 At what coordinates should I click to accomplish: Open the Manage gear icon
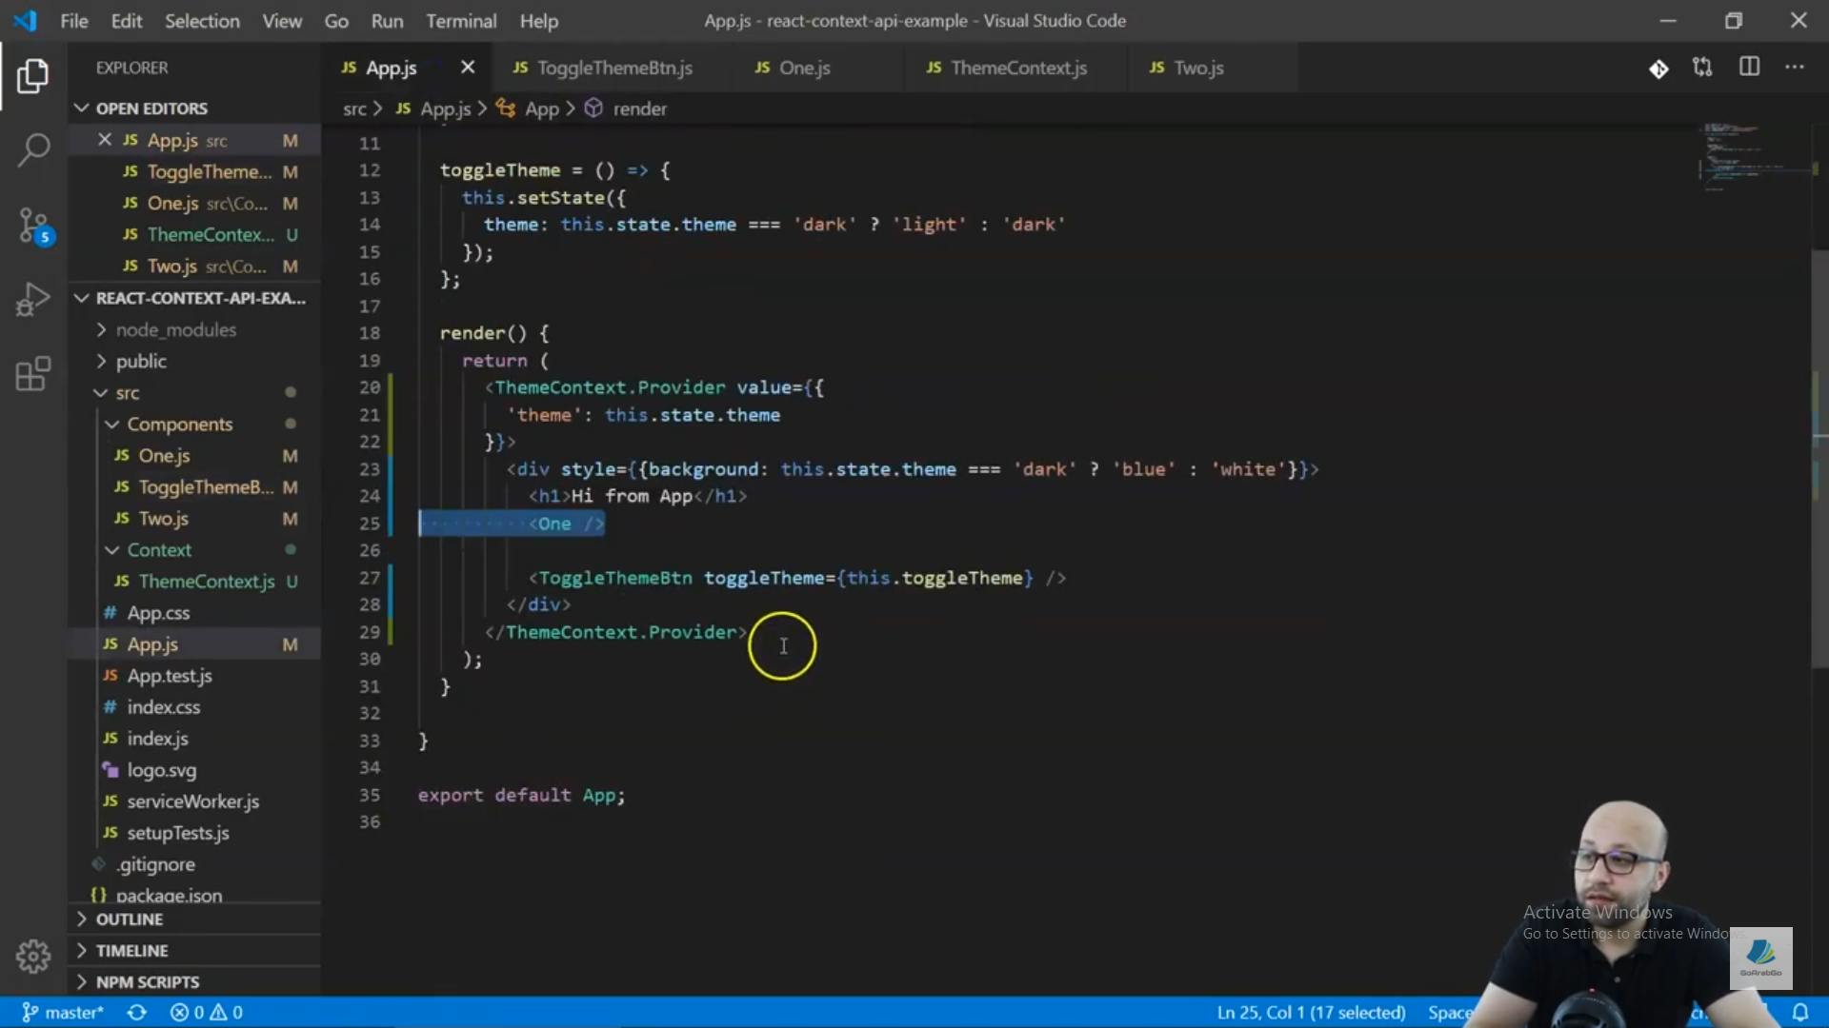point(33,956)
